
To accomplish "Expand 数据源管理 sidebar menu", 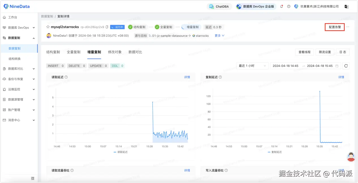I will pos(19,99).
